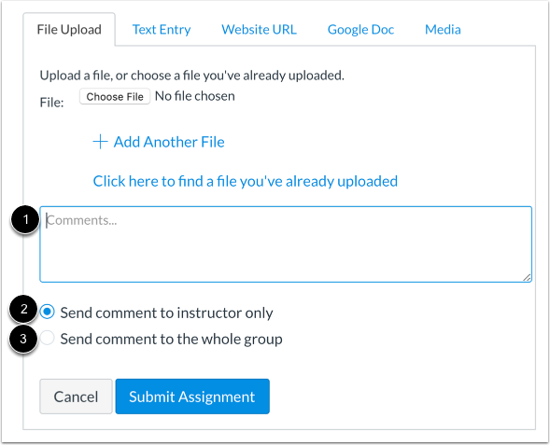Select the File Upload tab

pos(69,30)
